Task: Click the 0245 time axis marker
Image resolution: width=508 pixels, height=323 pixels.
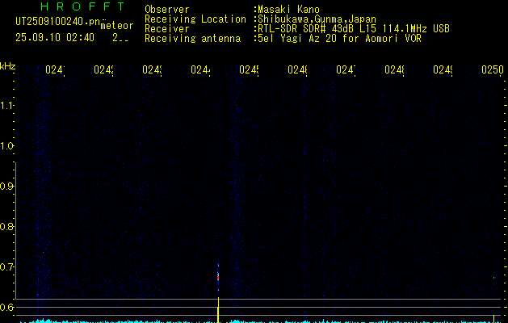Action: point(249,69)
